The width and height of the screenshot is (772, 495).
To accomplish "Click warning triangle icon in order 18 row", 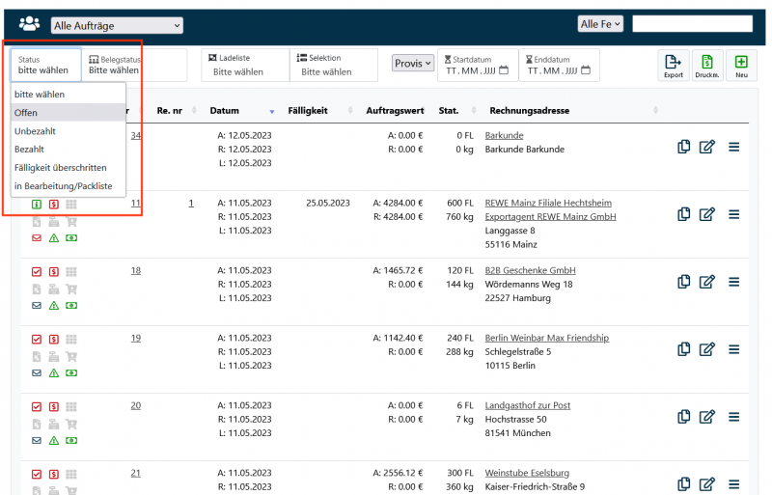I will coord(54,306).
